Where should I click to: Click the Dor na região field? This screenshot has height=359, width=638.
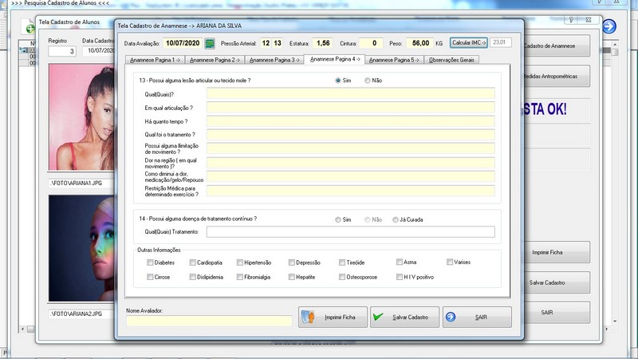pos(351,163)
